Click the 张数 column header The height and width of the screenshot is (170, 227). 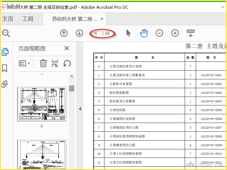[190, 58]
